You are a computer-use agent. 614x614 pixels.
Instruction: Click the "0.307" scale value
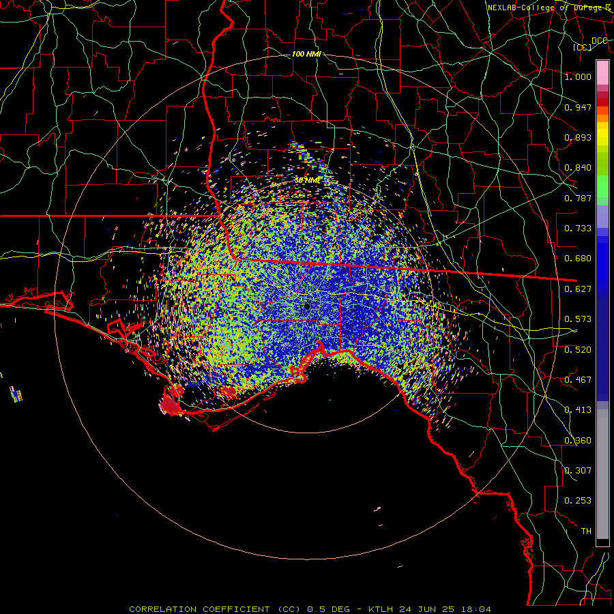point(578,471)
